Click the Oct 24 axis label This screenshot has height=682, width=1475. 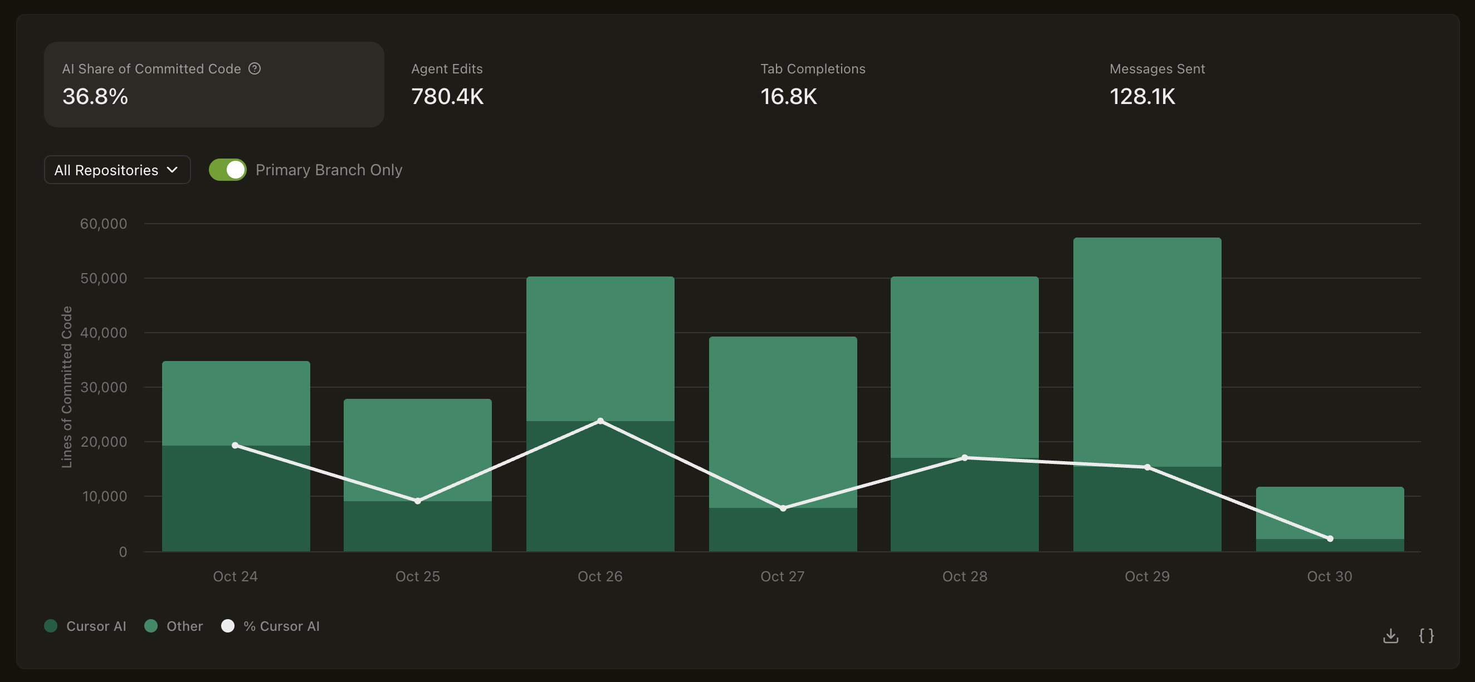(235, 576)
